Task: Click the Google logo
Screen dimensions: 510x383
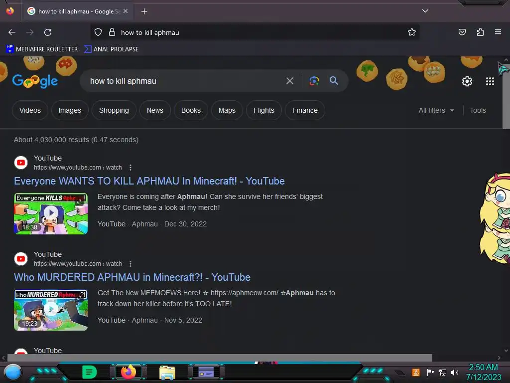Action: point(35,81)
